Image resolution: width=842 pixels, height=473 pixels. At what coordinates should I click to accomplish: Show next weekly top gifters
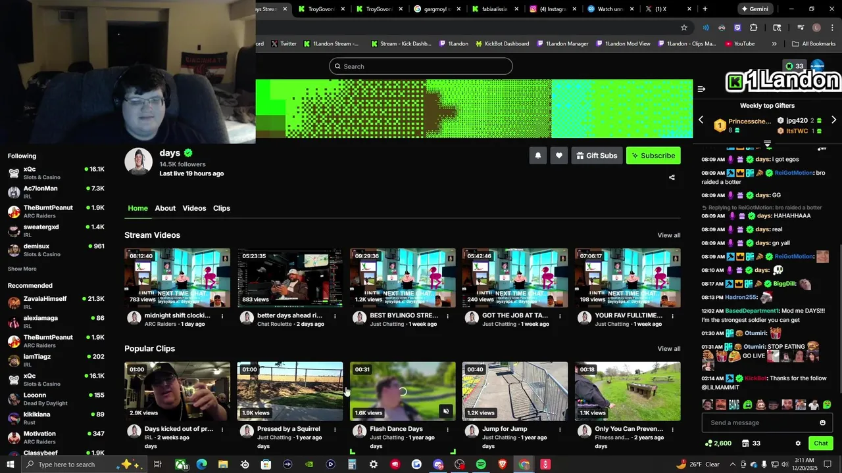pyautogui.click(x=833, y=120)
